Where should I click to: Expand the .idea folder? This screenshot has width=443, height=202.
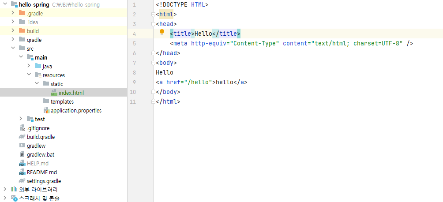coord(13,22)
